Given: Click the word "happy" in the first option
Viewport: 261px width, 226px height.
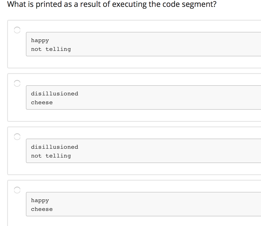Looking at the screenshot, I should [40, 40].
